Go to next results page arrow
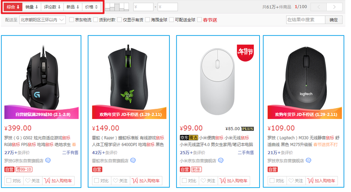351x192 pixels. pos(334,7)
